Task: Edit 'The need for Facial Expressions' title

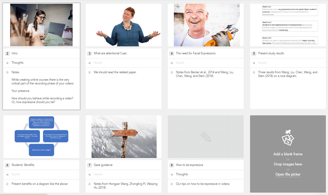Action: 196,54
